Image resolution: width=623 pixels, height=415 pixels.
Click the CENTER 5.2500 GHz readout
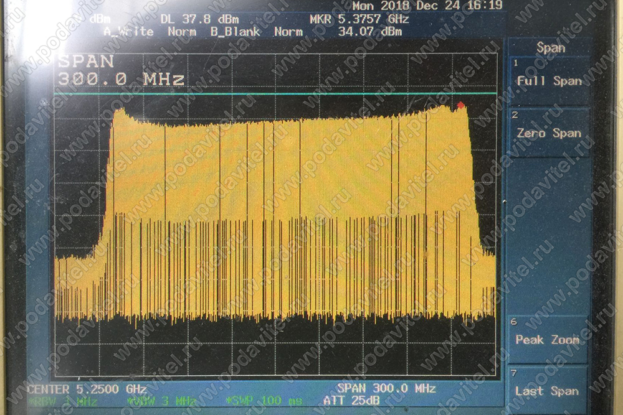point(87,389)
